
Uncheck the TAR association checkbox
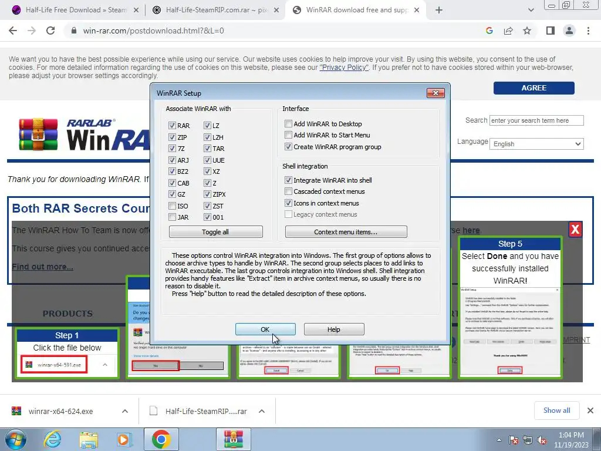[207, 149]
